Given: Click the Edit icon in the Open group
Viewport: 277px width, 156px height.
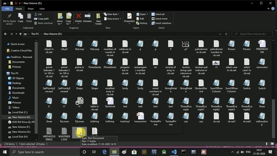Looking at the screenshot, I should [x=138, y=19].
